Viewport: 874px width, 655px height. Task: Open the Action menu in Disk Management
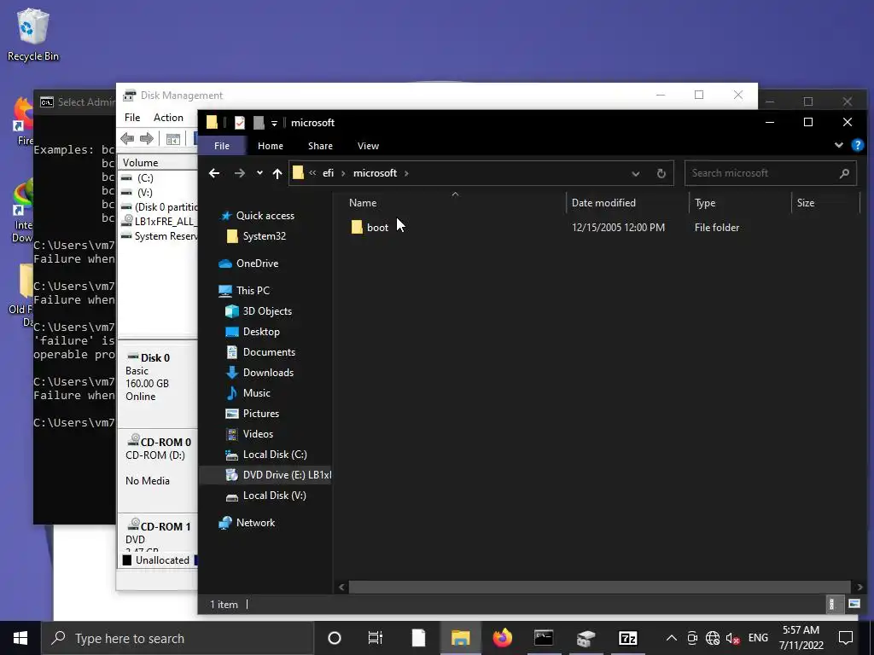pos(168,118)
